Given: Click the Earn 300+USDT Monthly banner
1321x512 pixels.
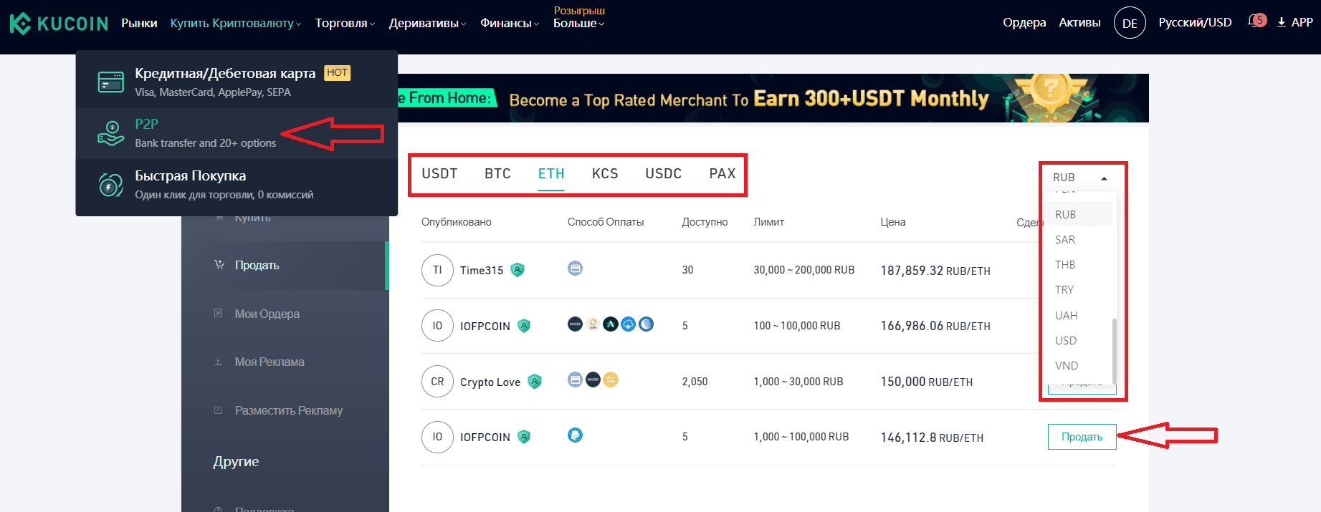Looking at the screenshot, I should (x=773, y=98).
